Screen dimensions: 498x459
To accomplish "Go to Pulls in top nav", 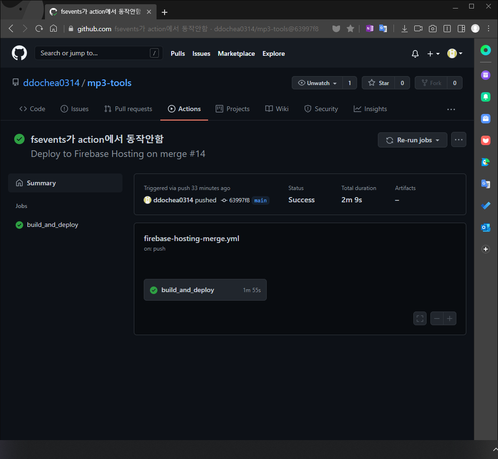I will pos(177,53).
